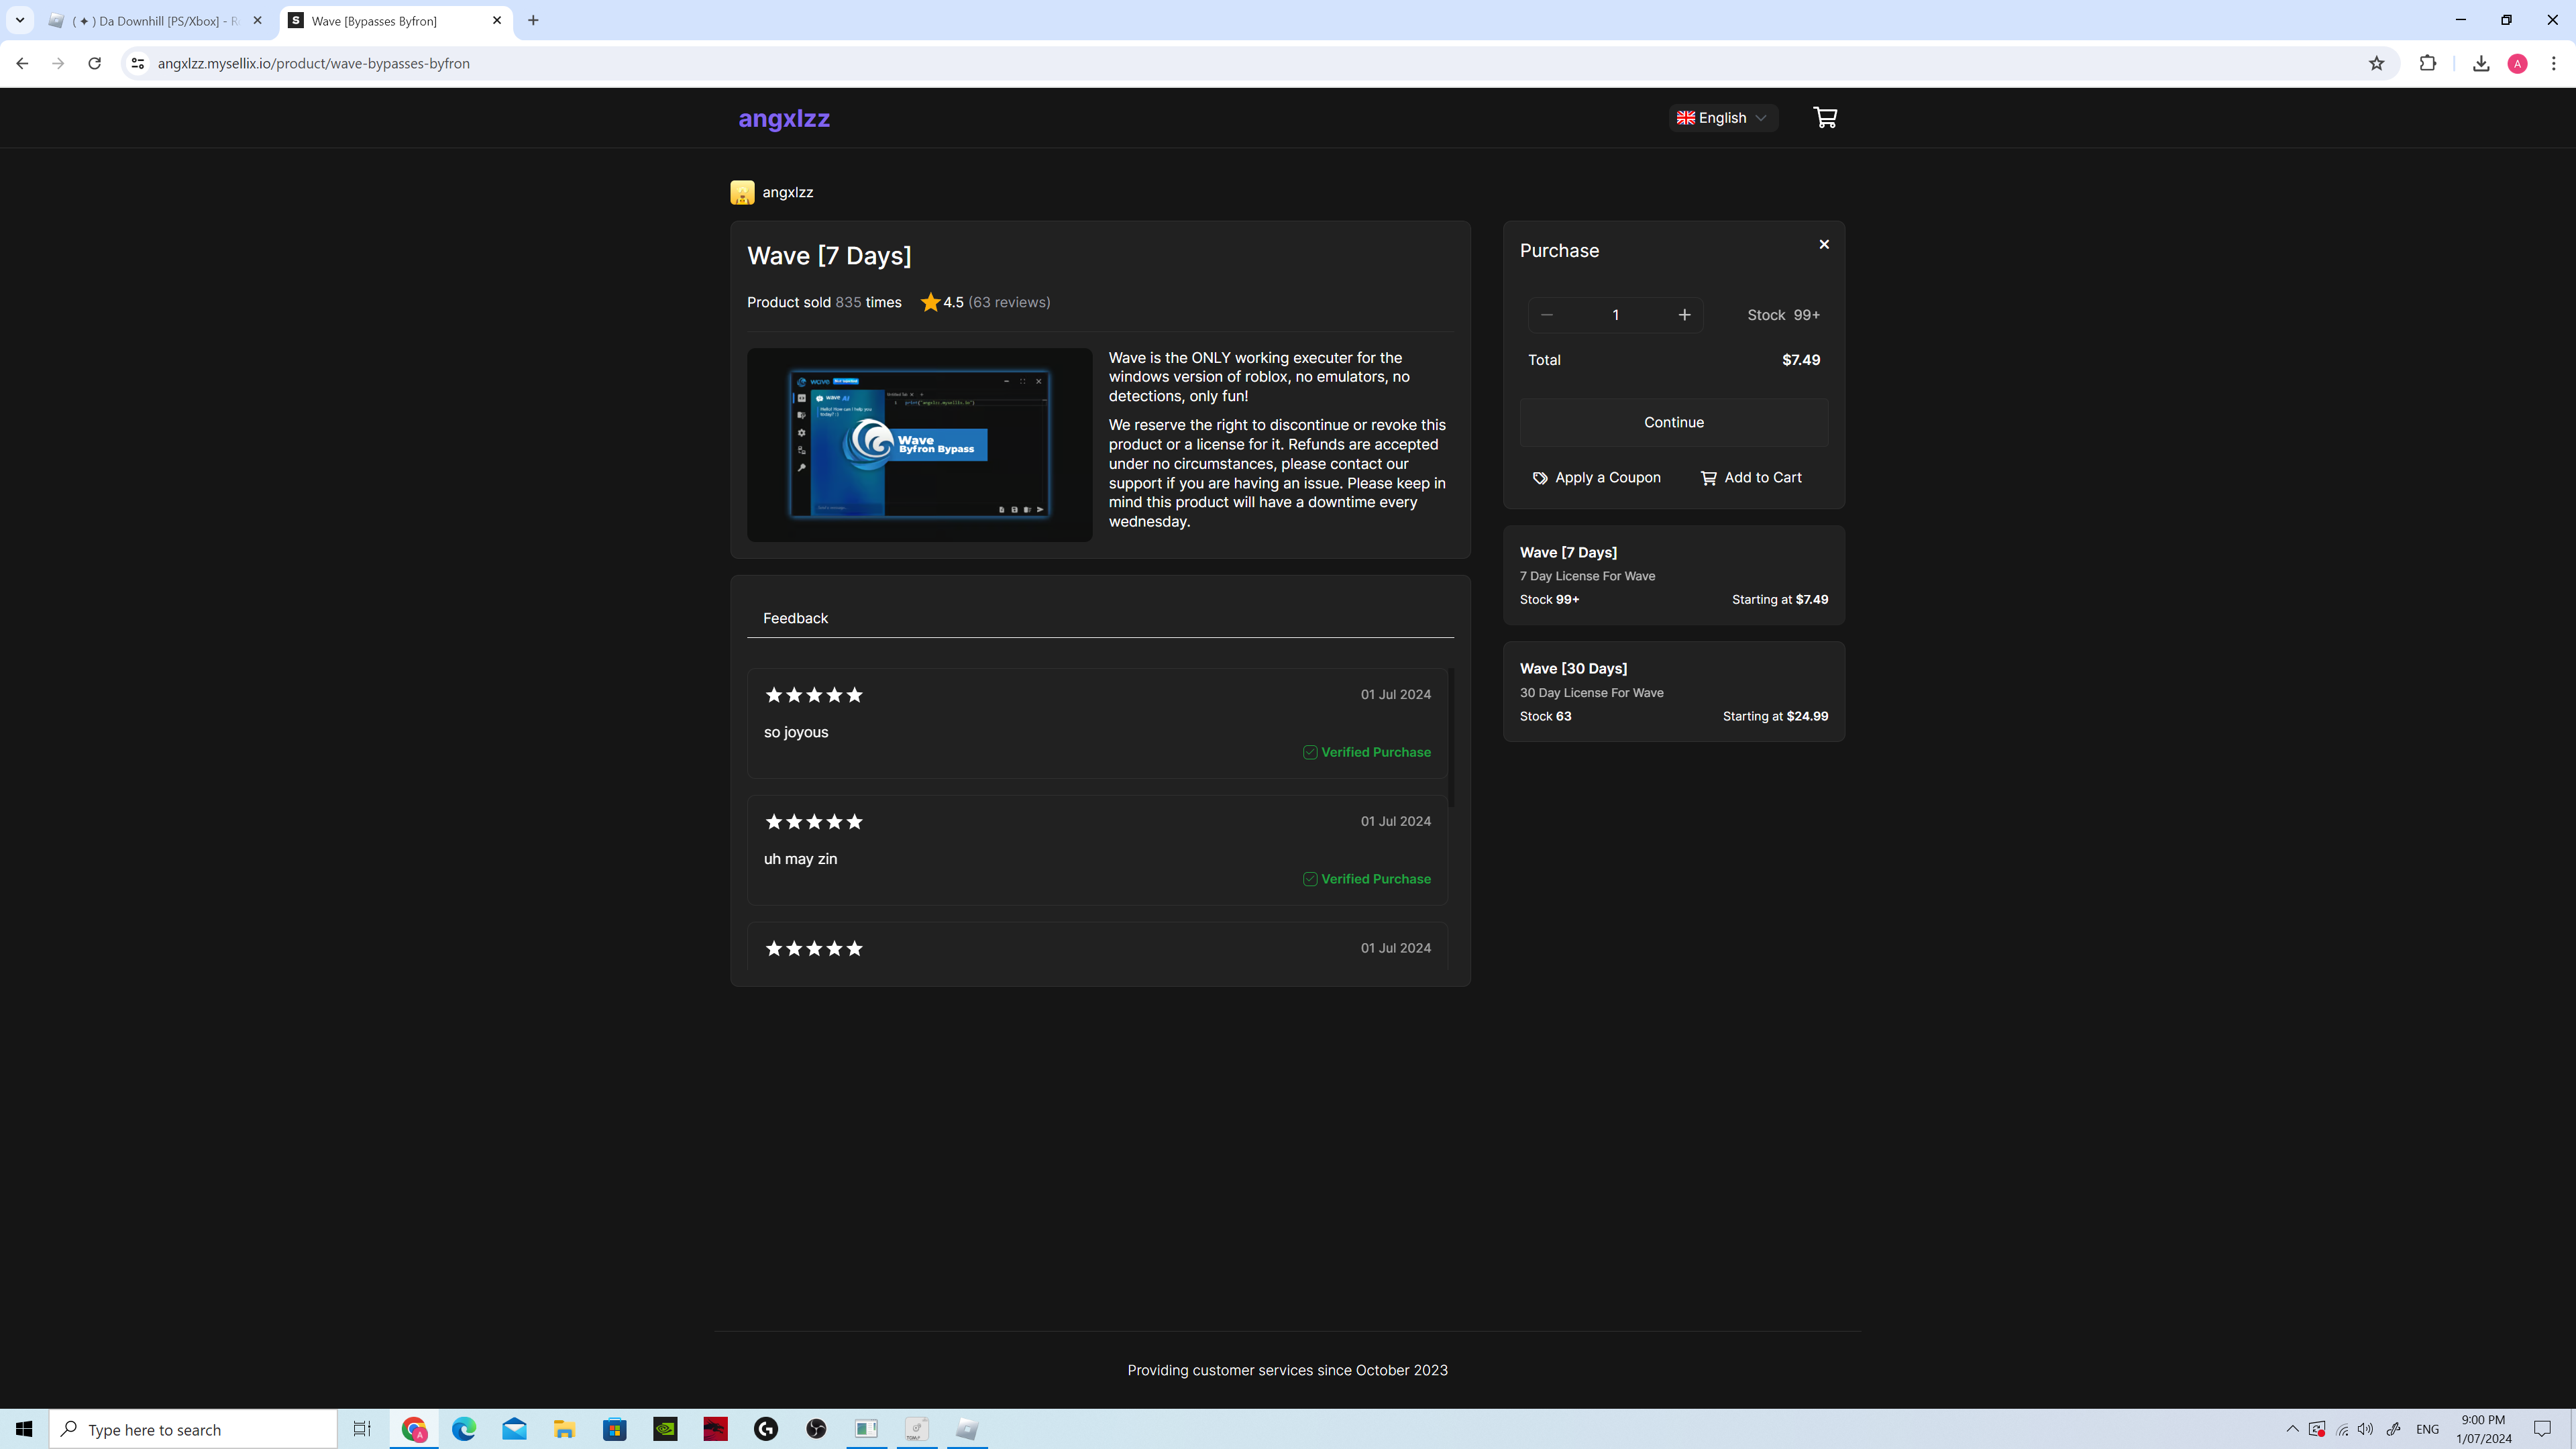Select the Wave [30 Days] license card

point(1674,692)
